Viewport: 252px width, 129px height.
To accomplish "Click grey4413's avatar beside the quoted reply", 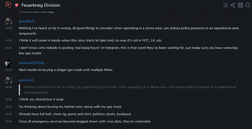I will (8, 80).
